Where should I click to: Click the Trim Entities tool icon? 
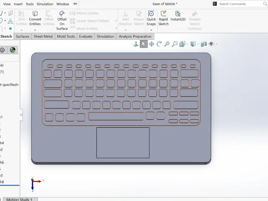tap(21, 13)
